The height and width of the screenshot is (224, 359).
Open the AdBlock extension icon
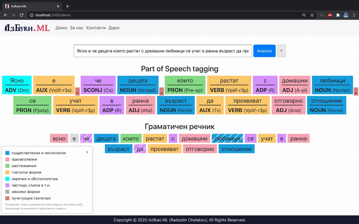coord(330,15)
